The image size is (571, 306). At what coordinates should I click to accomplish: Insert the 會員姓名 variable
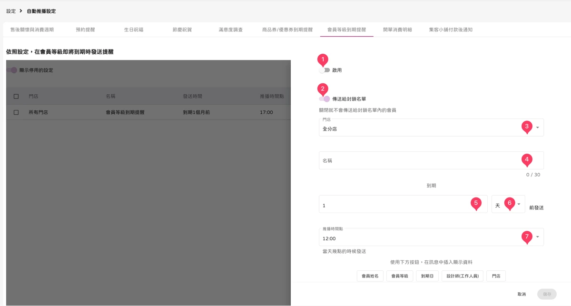[x=370, y=276]
